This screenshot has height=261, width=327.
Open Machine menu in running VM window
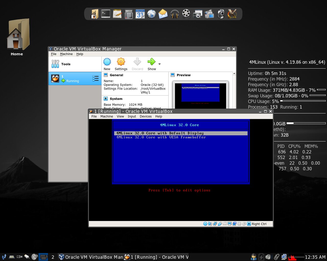point(107,116)
